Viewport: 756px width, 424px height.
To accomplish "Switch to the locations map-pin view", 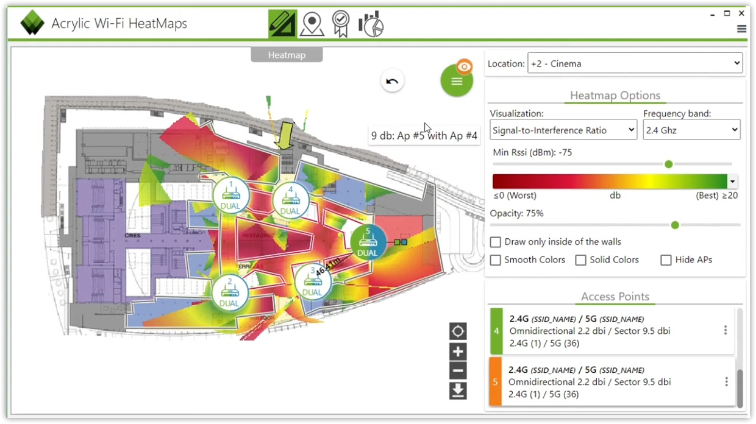I will coord(312,23).
